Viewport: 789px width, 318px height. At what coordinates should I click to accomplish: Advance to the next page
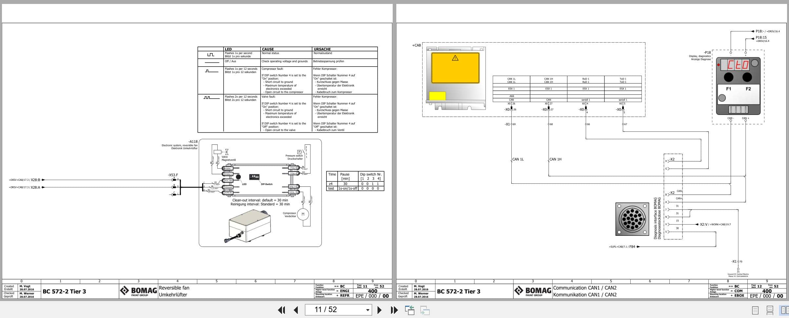[x=380, y=309]
